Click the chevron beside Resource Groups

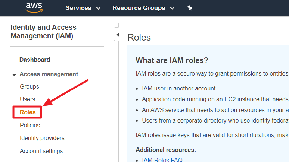[x=172, y=9]
